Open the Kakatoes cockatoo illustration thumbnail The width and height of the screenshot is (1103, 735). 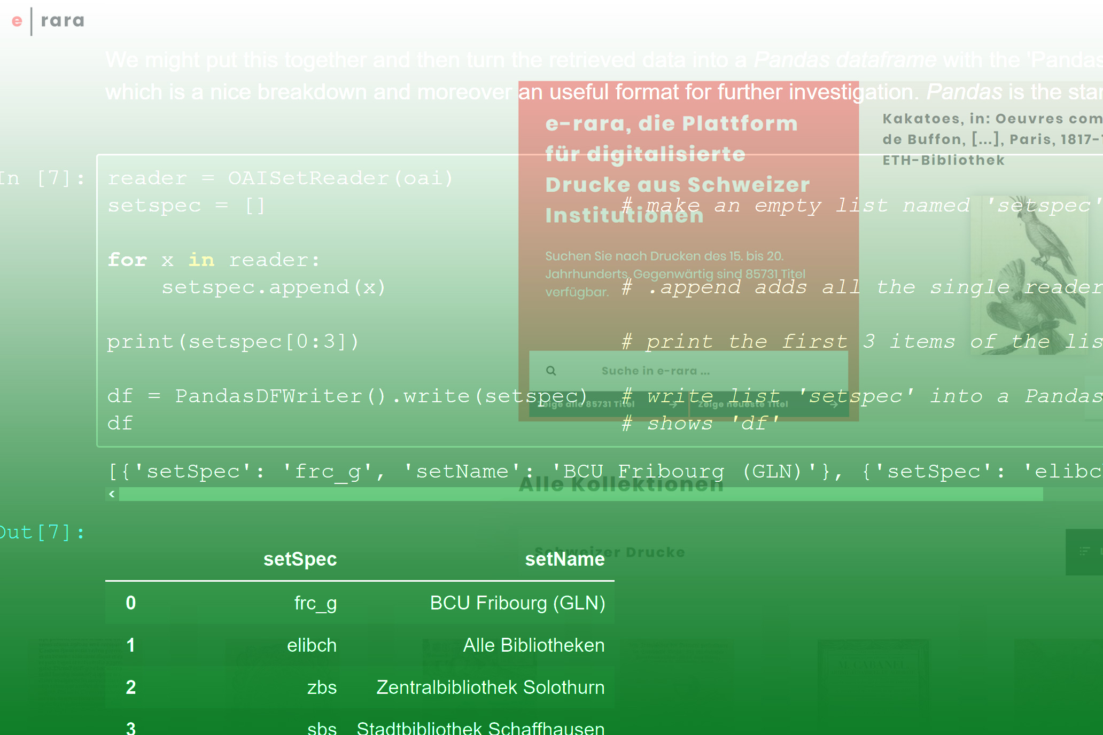click(1030, 275)
